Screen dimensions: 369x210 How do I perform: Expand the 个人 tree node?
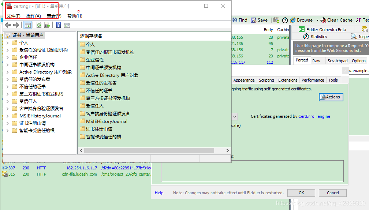(x=8, y=43)
